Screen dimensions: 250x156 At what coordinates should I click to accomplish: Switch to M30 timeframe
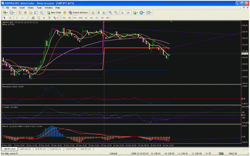80,18
